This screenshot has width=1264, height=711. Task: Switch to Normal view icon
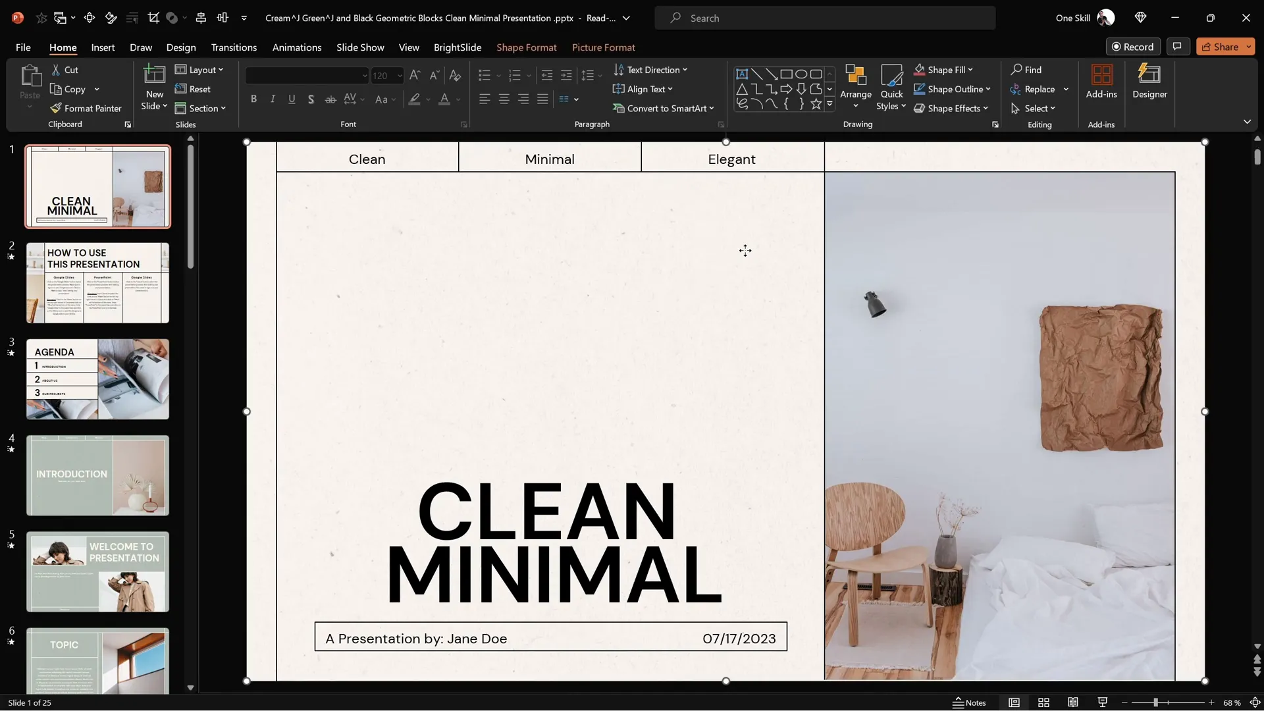pyautogui.click(x=1014, y=702)
